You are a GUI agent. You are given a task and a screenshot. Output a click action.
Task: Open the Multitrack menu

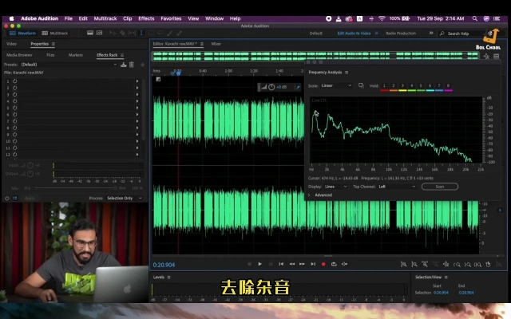105,18
